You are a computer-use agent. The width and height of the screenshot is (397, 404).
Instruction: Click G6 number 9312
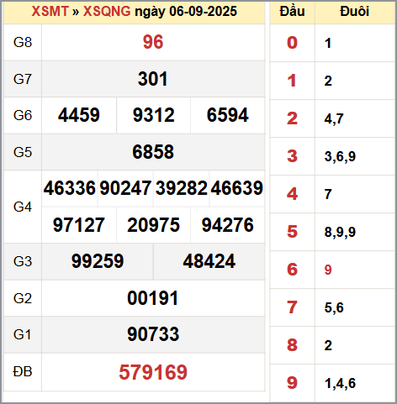[154, 115]
